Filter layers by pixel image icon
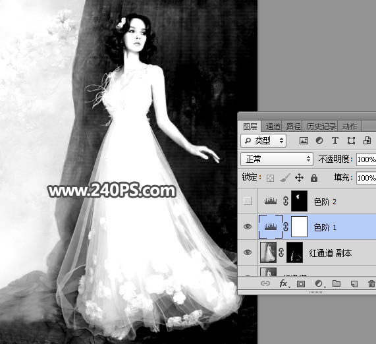Screen dimensions: 376x344 tap(304, 140)
